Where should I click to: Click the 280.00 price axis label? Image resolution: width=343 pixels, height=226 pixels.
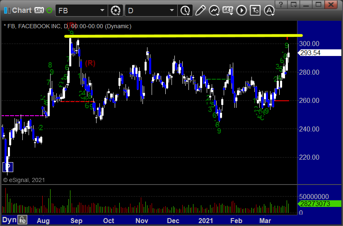click(x=309, y=72)
